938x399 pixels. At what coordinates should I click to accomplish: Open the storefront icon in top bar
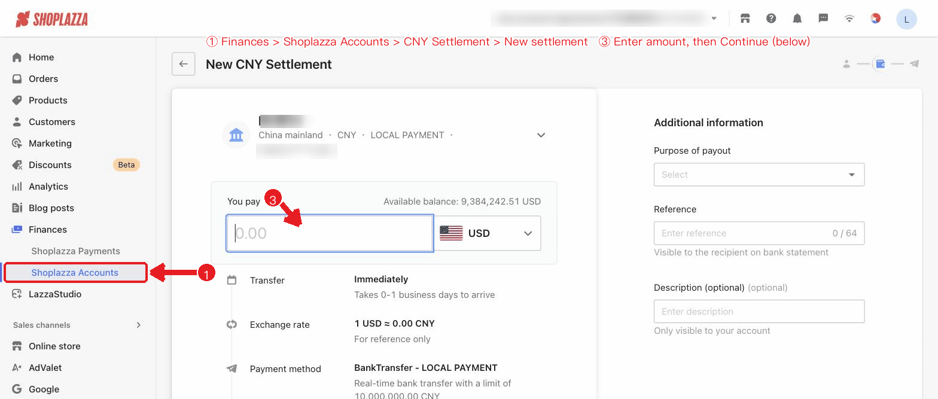pos(745,18)
